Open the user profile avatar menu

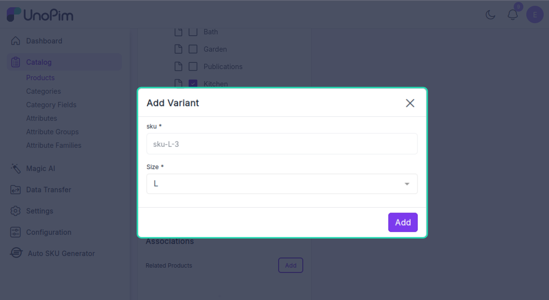[534, 14]
